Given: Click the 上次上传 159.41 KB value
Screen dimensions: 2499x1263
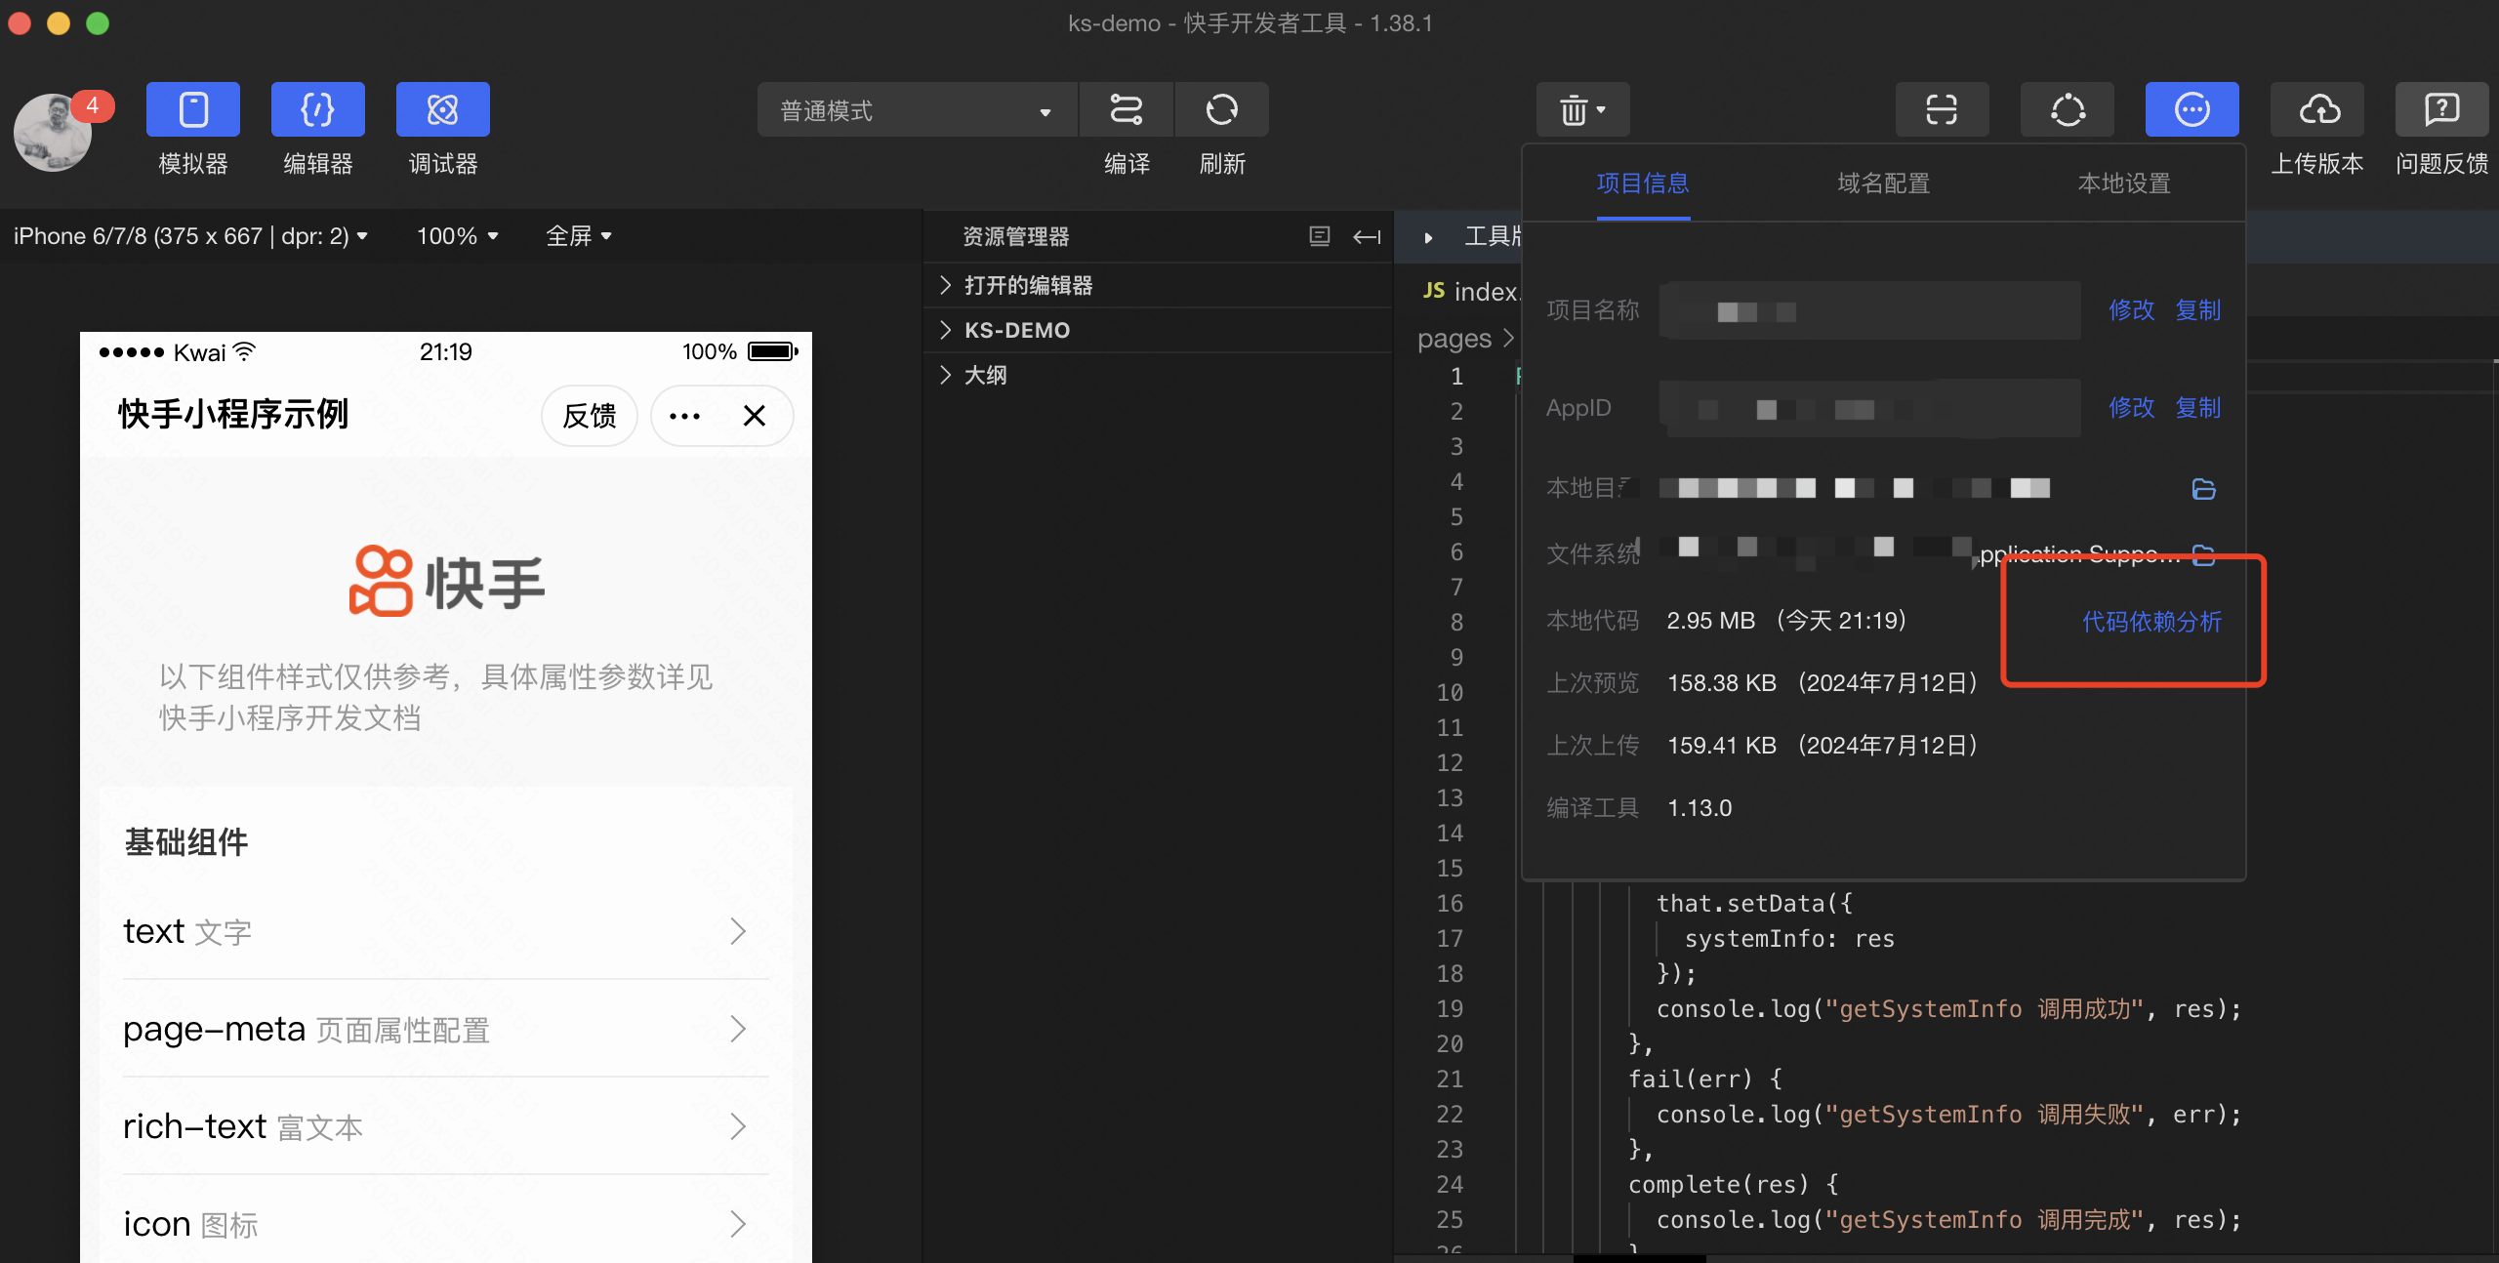Looking at the screenshot, I should pyautogui.click(x=1823, y=746).
